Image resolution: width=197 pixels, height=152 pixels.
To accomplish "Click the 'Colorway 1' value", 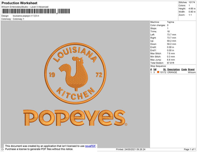I will 18,19.
